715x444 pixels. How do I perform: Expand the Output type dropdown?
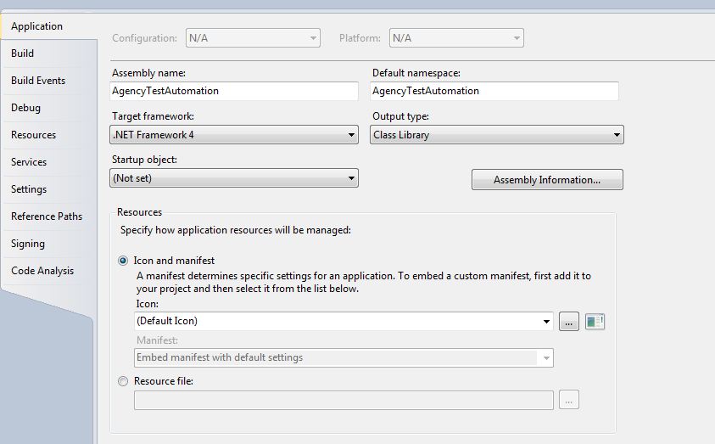click(x=497, y=135)
